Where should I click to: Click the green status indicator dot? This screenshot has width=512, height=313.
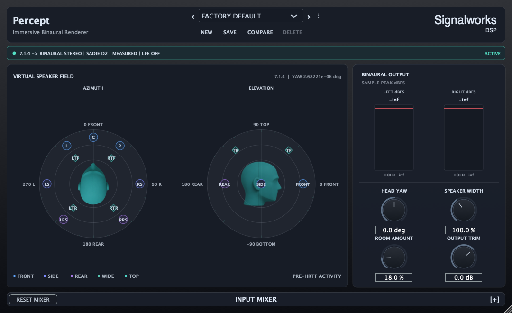(14, 53)
